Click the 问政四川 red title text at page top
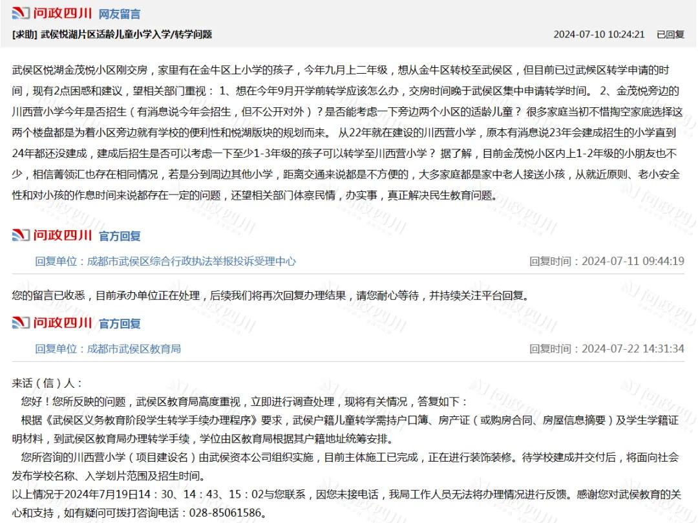The width and height of the screenshot is (698, 523). [x=63, y=14]
